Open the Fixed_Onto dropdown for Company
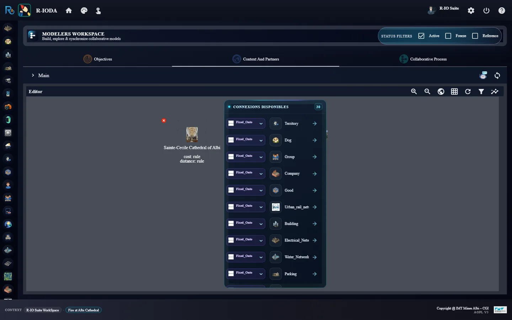Viewport: 512px width, 320px height. pos(246,174)
